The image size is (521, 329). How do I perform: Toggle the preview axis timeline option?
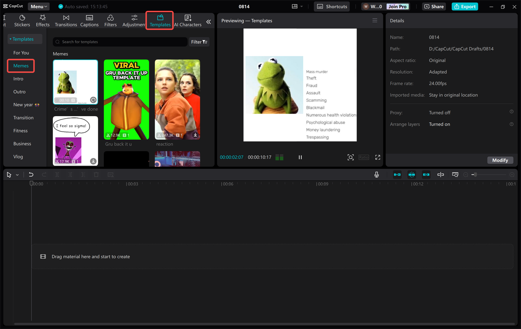pos(455,174)
